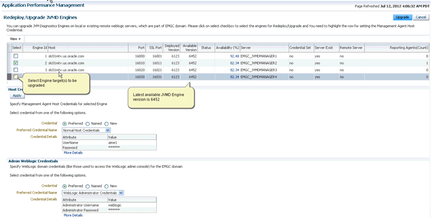Click the Availability (%) column header
The image size is (431, 218).
coord(227,48)
